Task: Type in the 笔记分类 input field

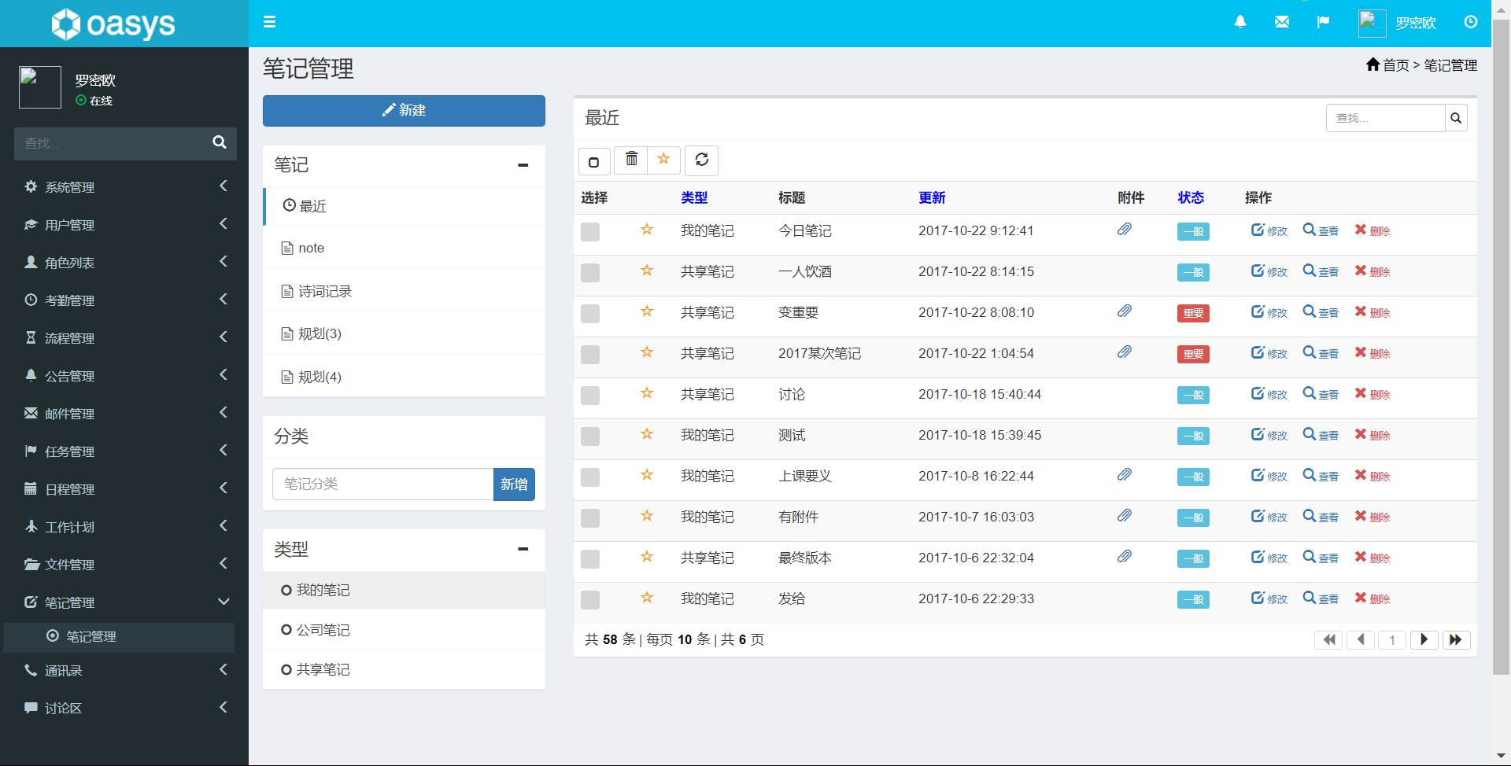Action: pos(382,484)
